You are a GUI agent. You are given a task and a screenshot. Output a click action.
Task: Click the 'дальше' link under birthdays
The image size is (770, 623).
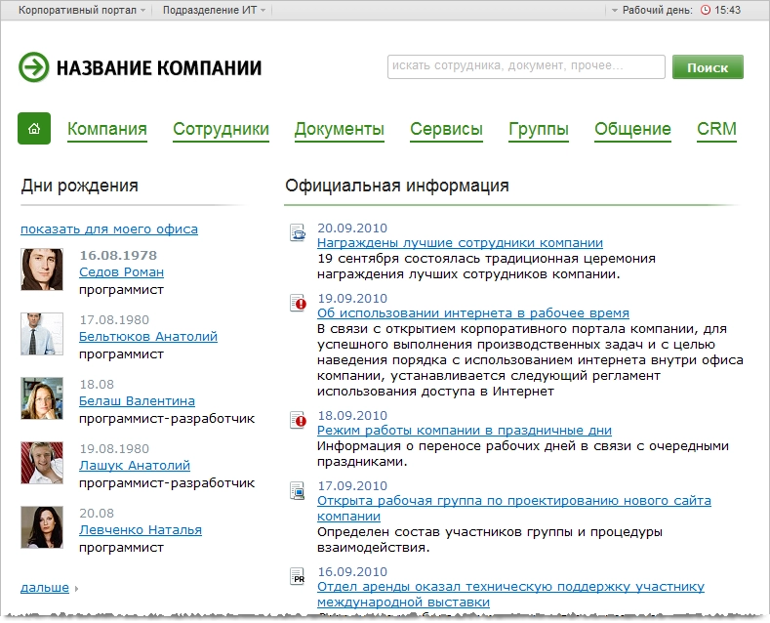45,588
